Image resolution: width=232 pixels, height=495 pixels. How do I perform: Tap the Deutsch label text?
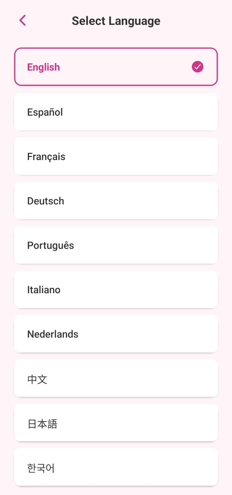[45, 201]
